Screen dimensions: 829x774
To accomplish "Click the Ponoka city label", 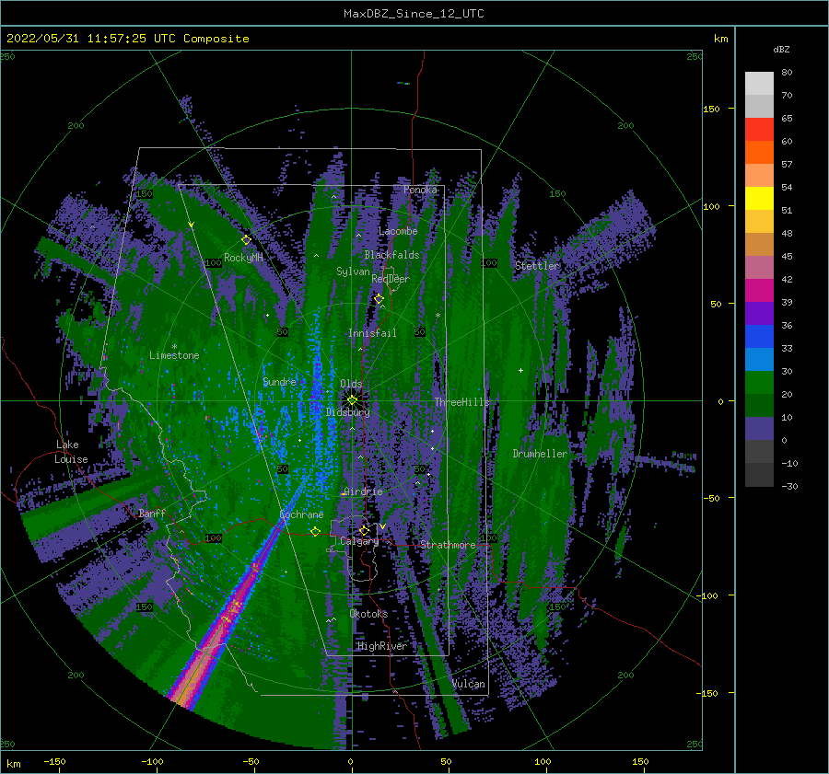I will [x=420, y=191].
